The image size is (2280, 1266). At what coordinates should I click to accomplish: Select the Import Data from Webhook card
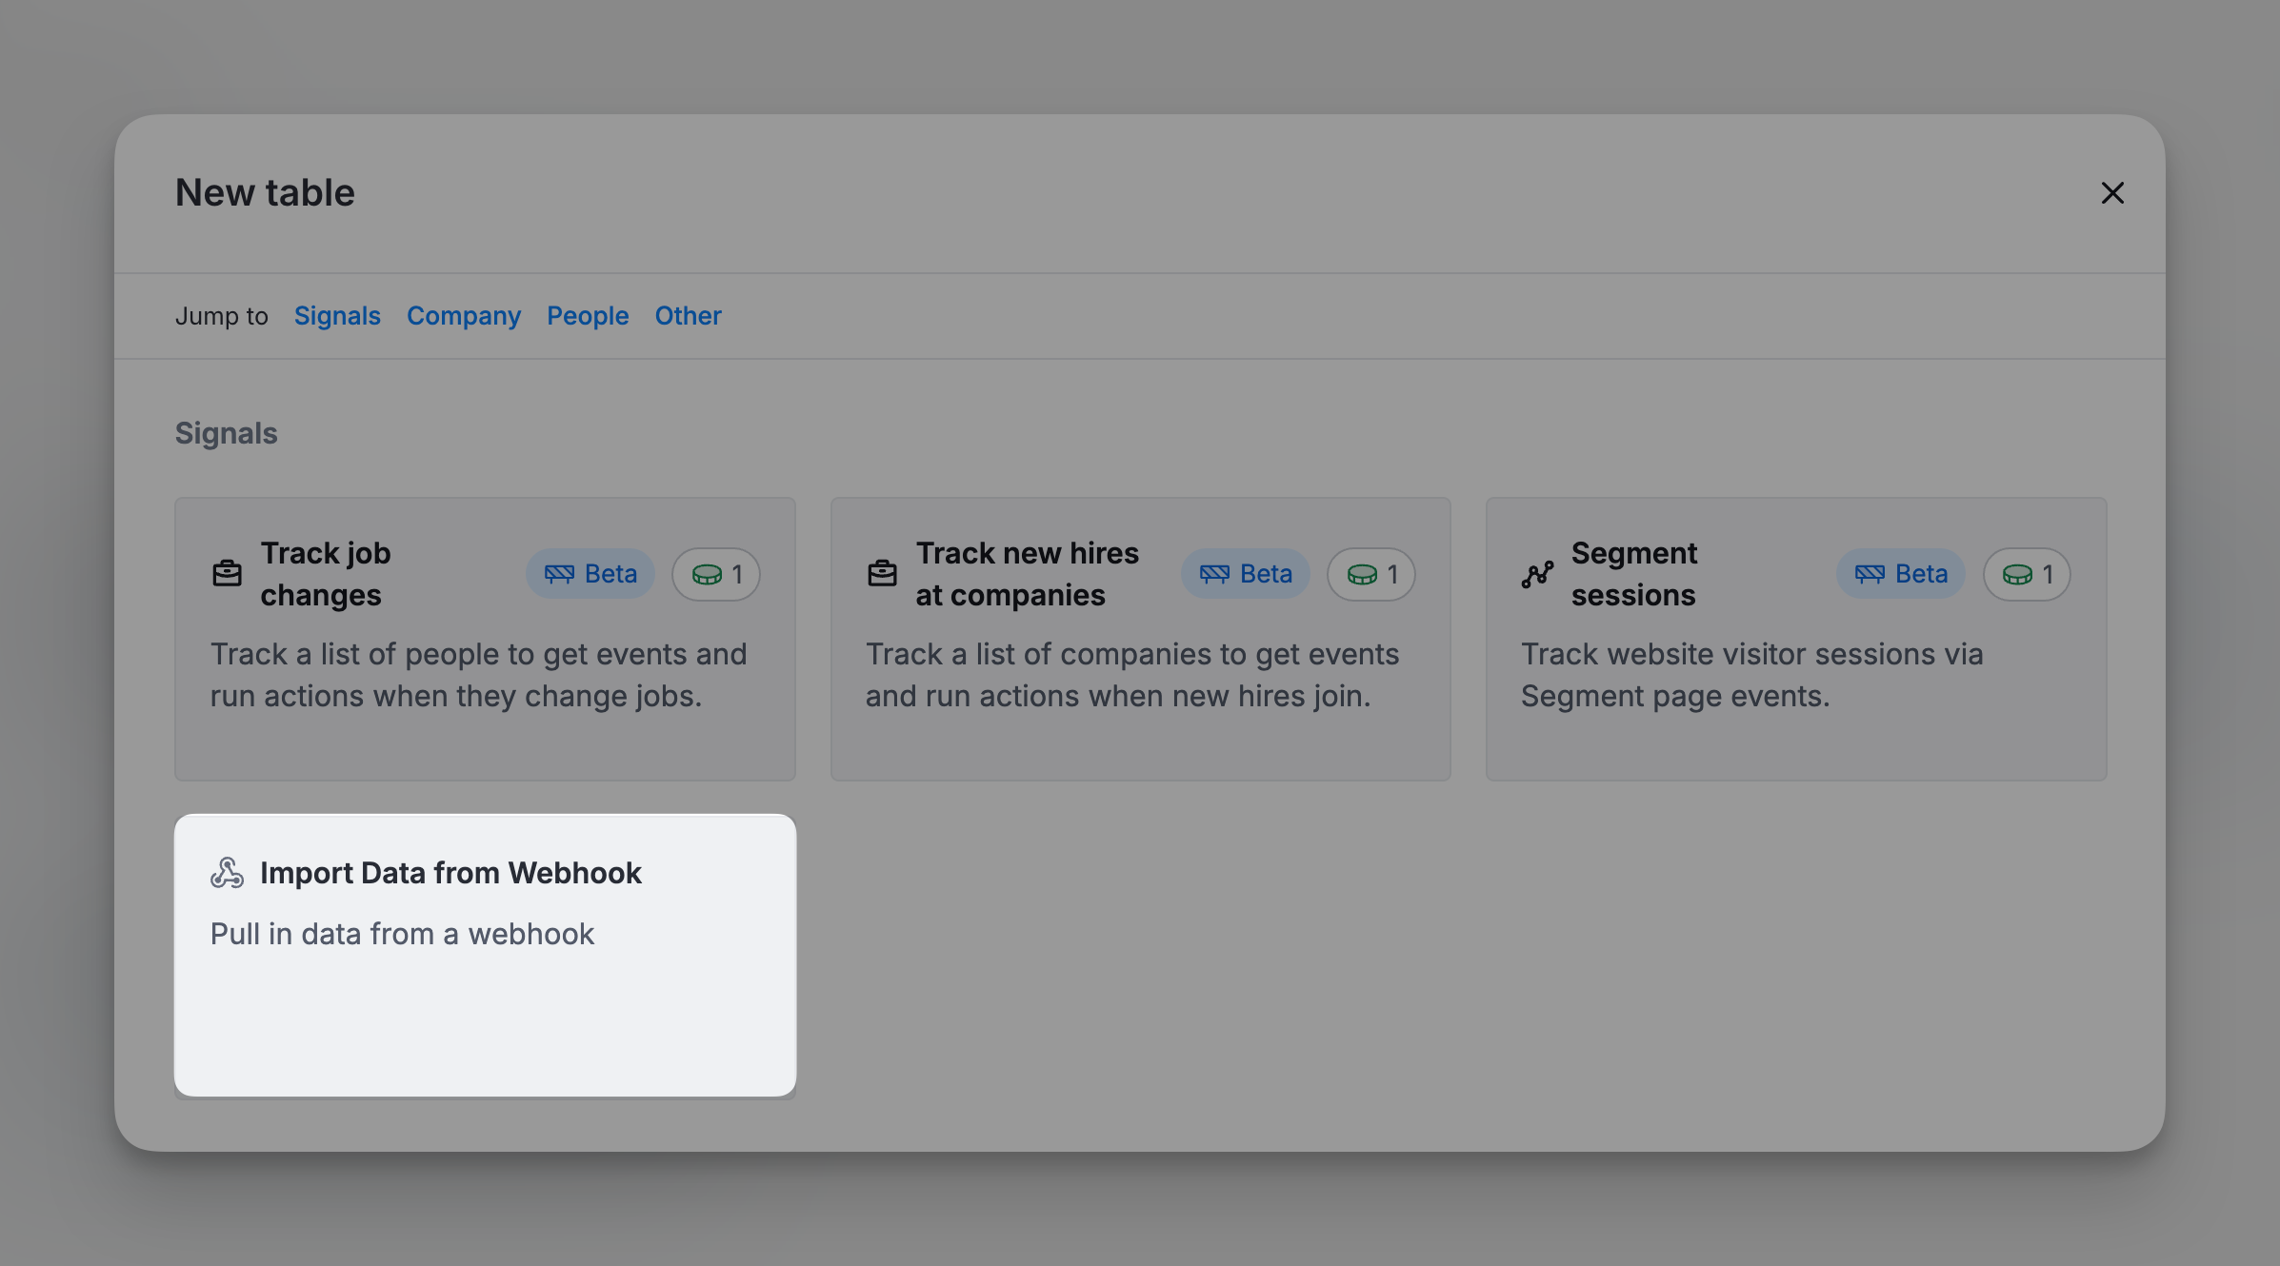coord(485,955)
